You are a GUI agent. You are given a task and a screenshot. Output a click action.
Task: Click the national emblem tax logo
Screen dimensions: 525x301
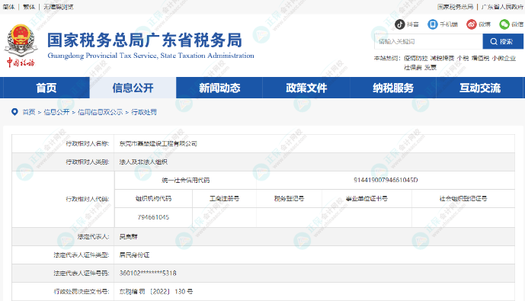click(x=21, y=45)
